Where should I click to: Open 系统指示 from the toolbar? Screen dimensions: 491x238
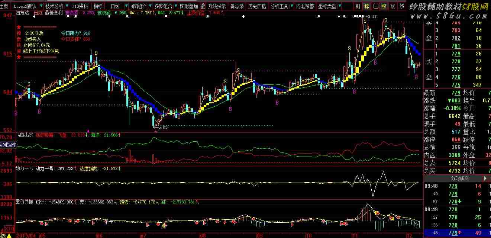tap(217, 6)
